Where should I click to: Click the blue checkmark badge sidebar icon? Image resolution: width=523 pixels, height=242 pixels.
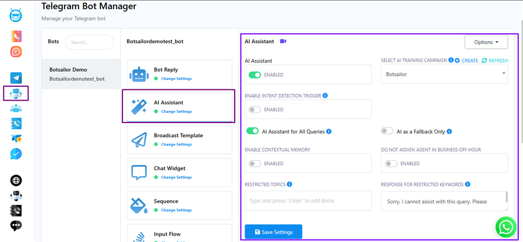[x=16, y=154]
